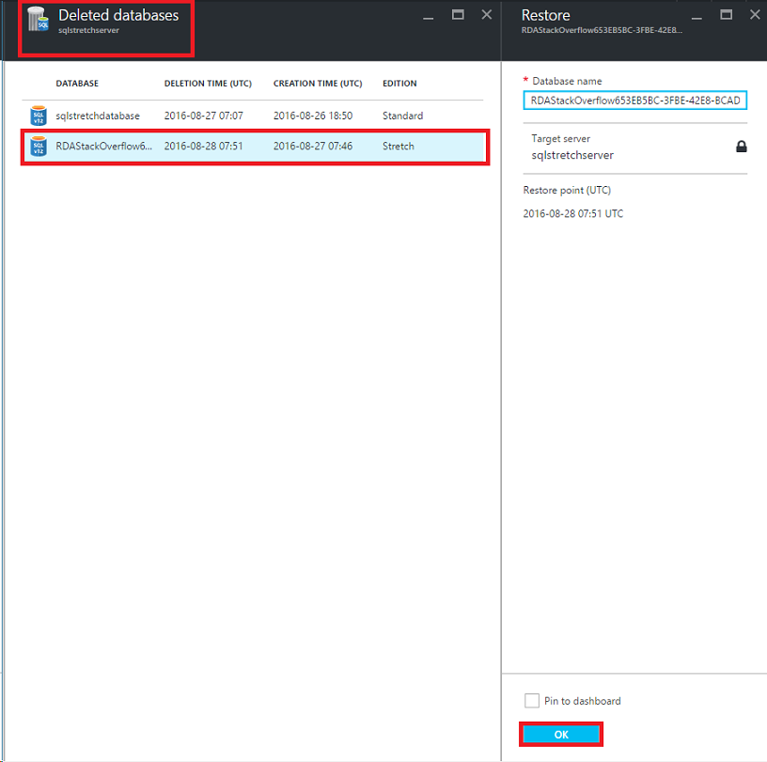The image size is (767, 762).
Task: Check the Pin to dashboard checkbox
Action: pyautogui.click(x=532, y=700)
